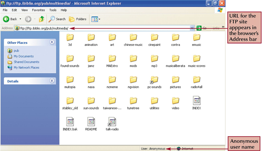
Task: Select the mutopia folder
Action: tap(70, 82)
